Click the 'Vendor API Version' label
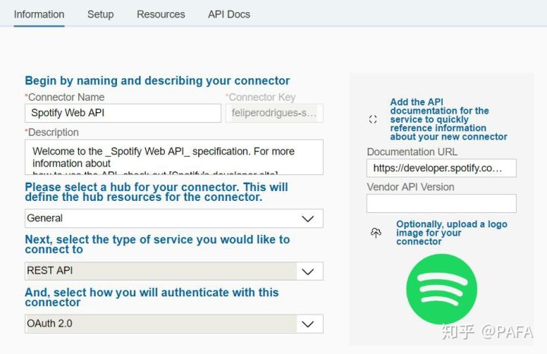This screenshot has height=354, width=547. coord(410,186)
